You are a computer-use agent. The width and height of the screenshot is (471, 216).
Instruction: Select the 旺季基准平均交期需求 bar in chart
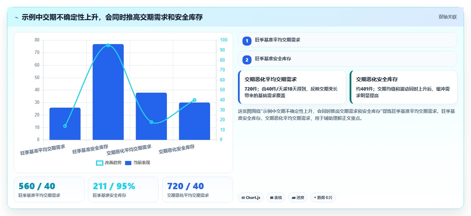[x=65, y=124]
